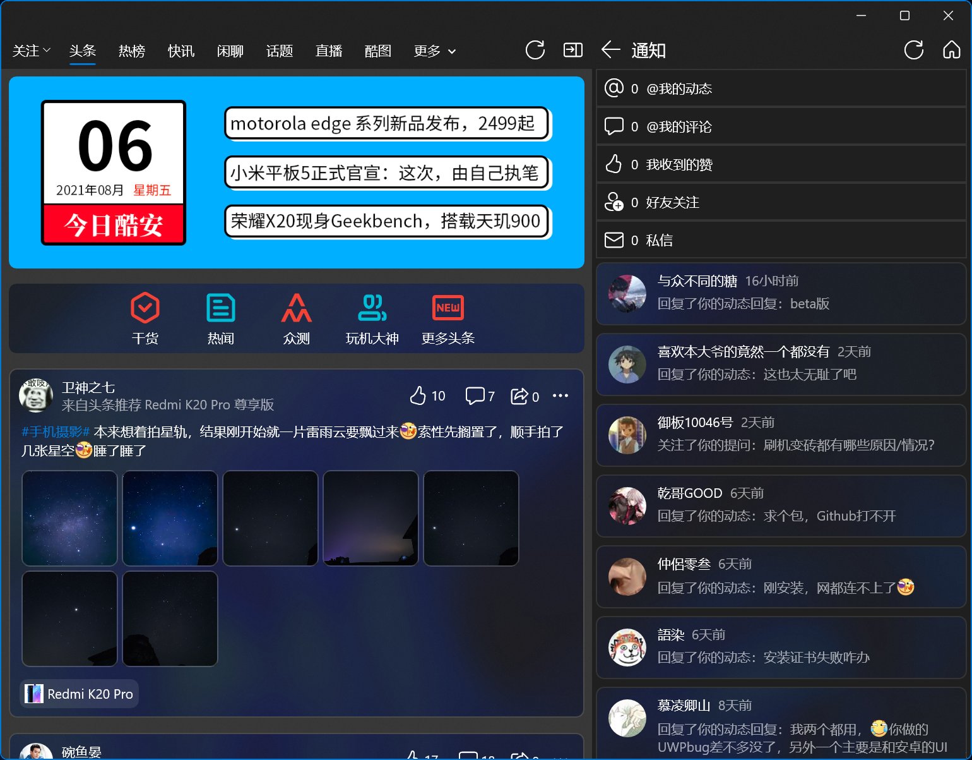
Task: Switch to the 快讯 tab
Action: pyautogui.click(x=181, y=51)
